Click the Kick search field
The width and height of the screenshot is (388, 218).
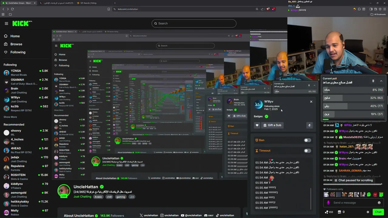194,23
